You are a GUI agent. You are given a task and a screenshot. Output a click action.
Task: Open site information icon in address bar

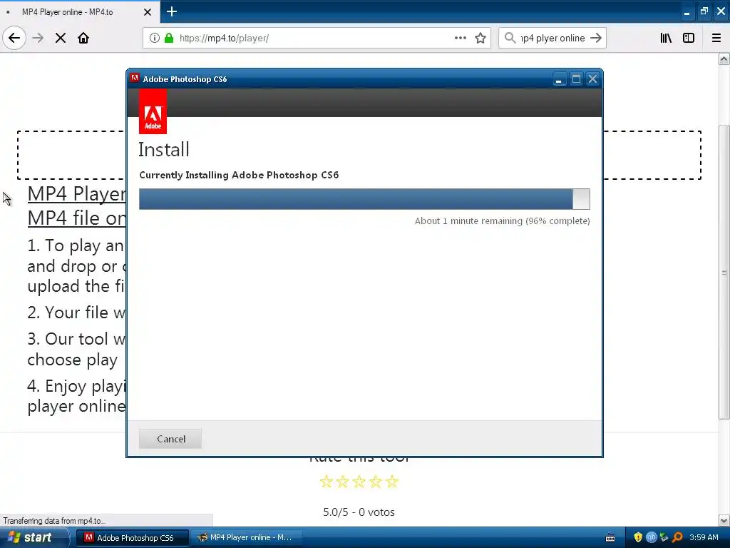pyautogui.click(x=155, y=38)
